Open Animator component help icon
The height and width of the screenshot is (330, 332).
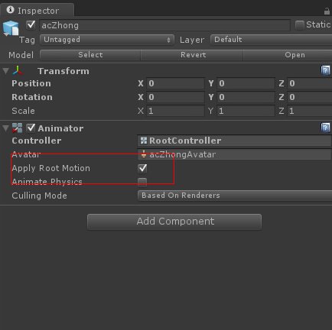(x=325, y=128)
